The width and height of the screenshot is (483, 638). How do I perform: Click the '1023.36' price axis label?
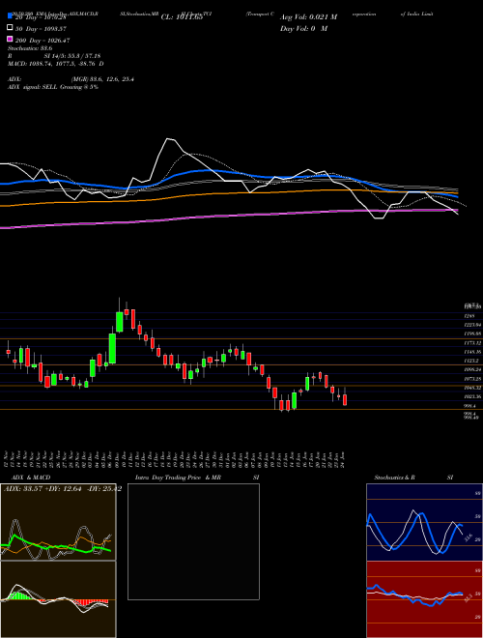pos(473,396)
